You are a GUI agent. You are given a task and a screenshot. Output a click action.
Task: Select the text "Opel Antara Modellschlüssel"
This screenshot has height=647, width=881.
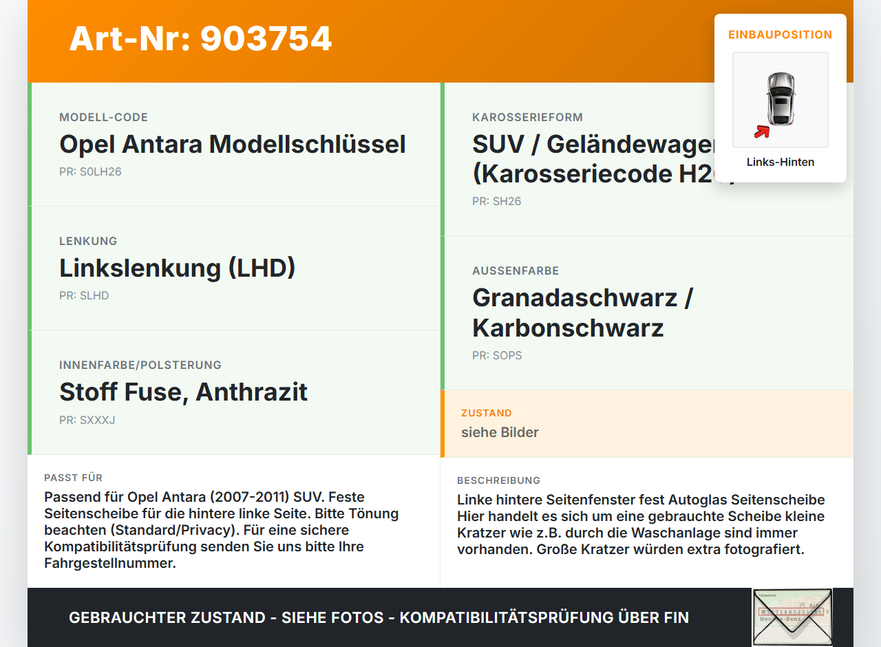pos(233,144)
